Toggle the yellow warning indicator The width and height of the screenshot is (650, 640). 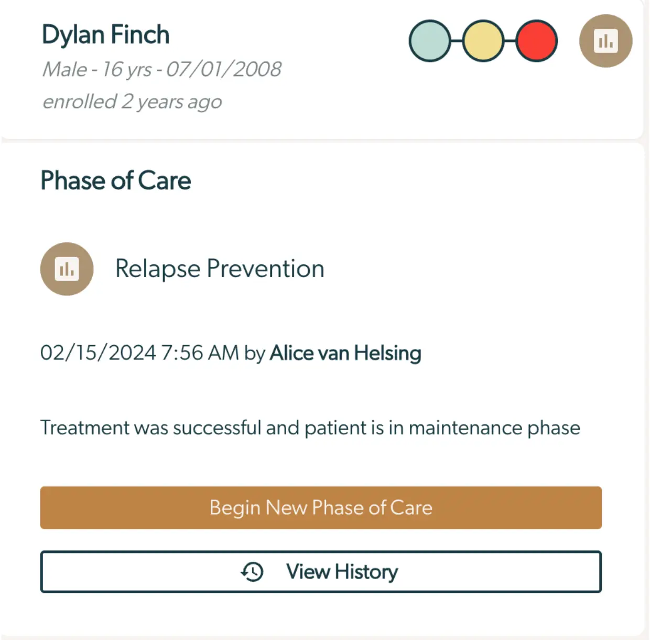pyautogui.click(x=483, y=40)
